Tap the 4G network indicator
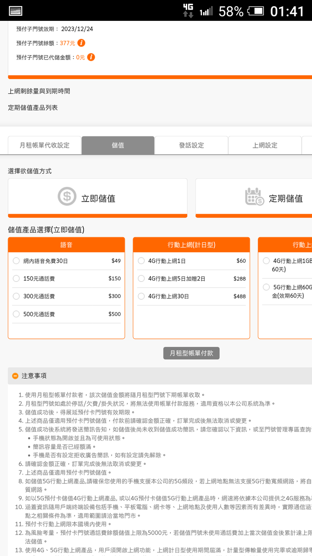This screenshot has height=556, width=312. click(188, 10)
